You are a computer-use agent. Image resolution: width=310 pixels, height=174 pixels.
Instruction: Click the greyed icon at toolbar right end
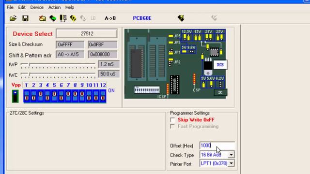tap(214, 18)
